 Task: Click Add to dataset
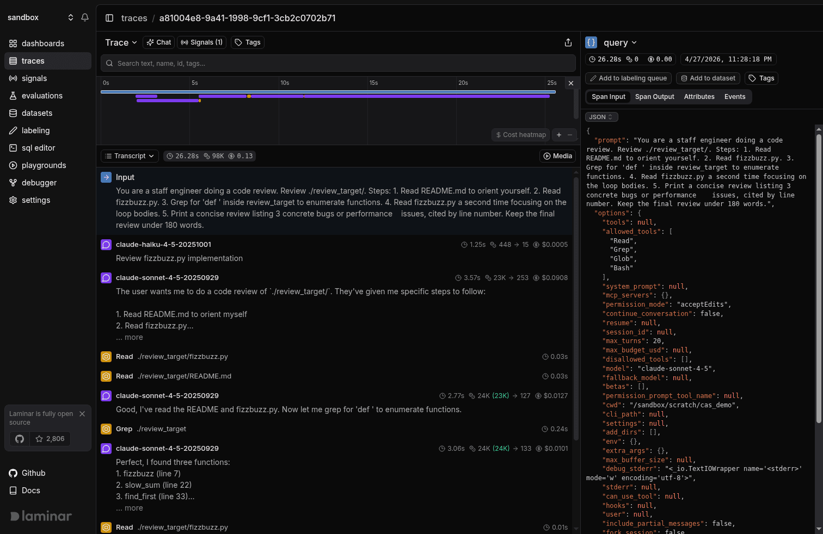click(708, 78)
